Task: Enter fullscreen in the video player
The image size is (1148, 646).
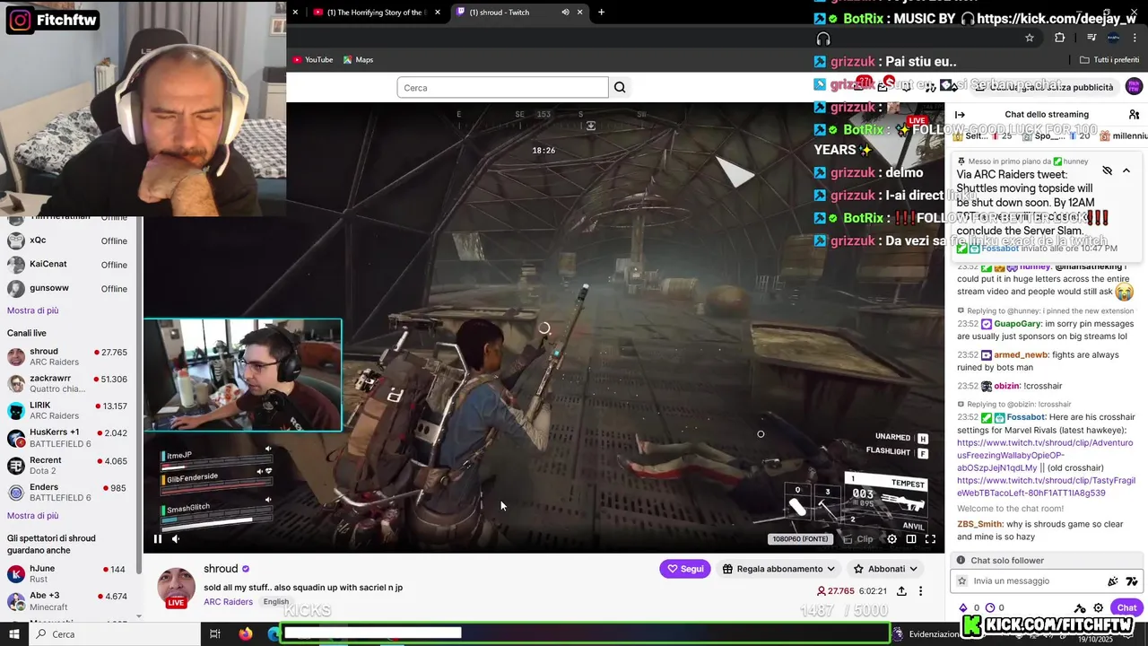Action: (930, 539)
